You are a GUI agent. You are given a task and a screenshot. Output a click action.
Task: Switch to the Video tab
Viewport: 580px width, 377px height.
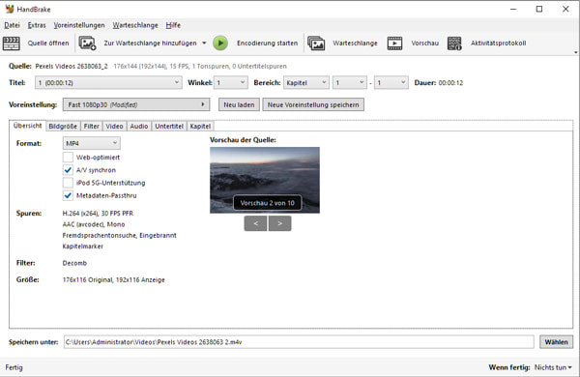pos(114,127)
